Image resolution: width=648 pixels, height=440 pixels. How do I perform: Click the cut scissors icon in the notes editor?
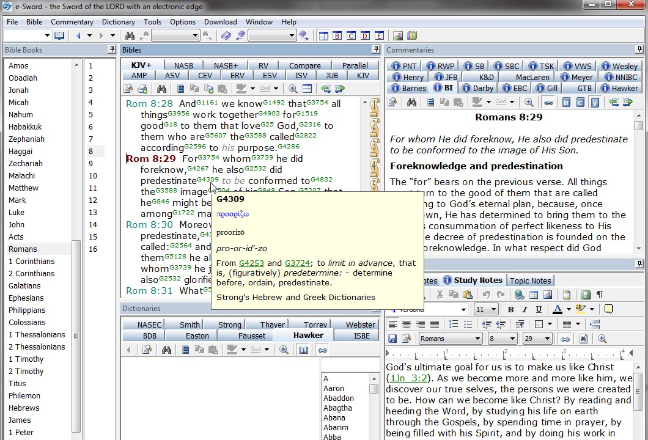pyautogui.click(x=440, y=295)
